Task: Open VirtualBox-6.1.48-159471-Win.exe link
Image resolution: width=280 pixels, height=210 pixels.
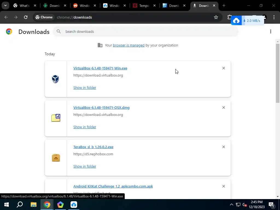Action: point(100,68)
